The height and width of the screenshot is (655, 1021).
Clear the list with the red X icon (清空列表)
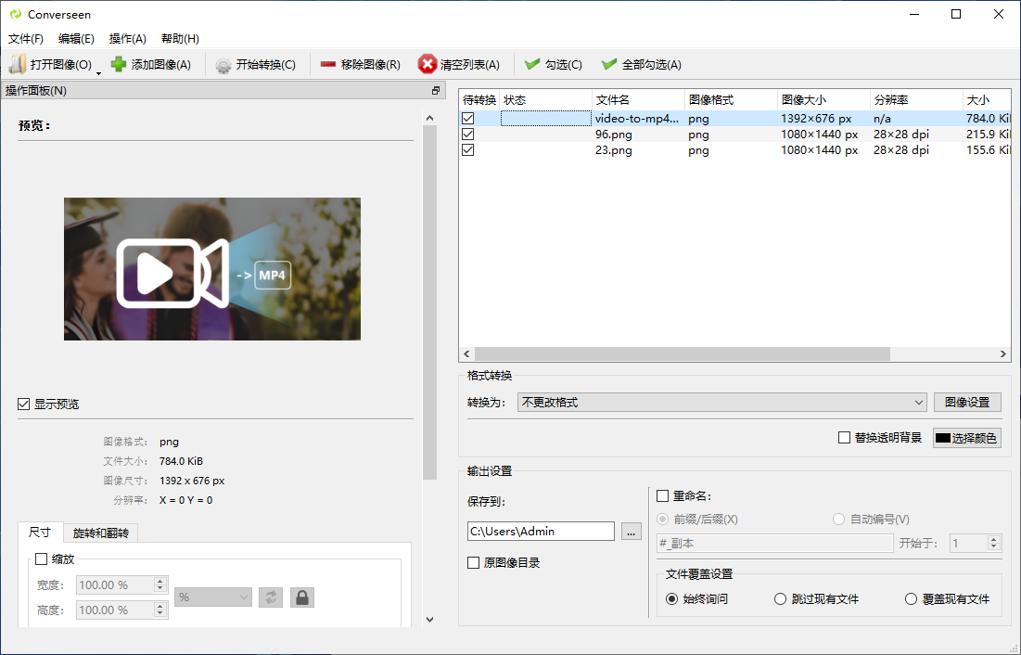pyautogui.click(x=428, y=64)
